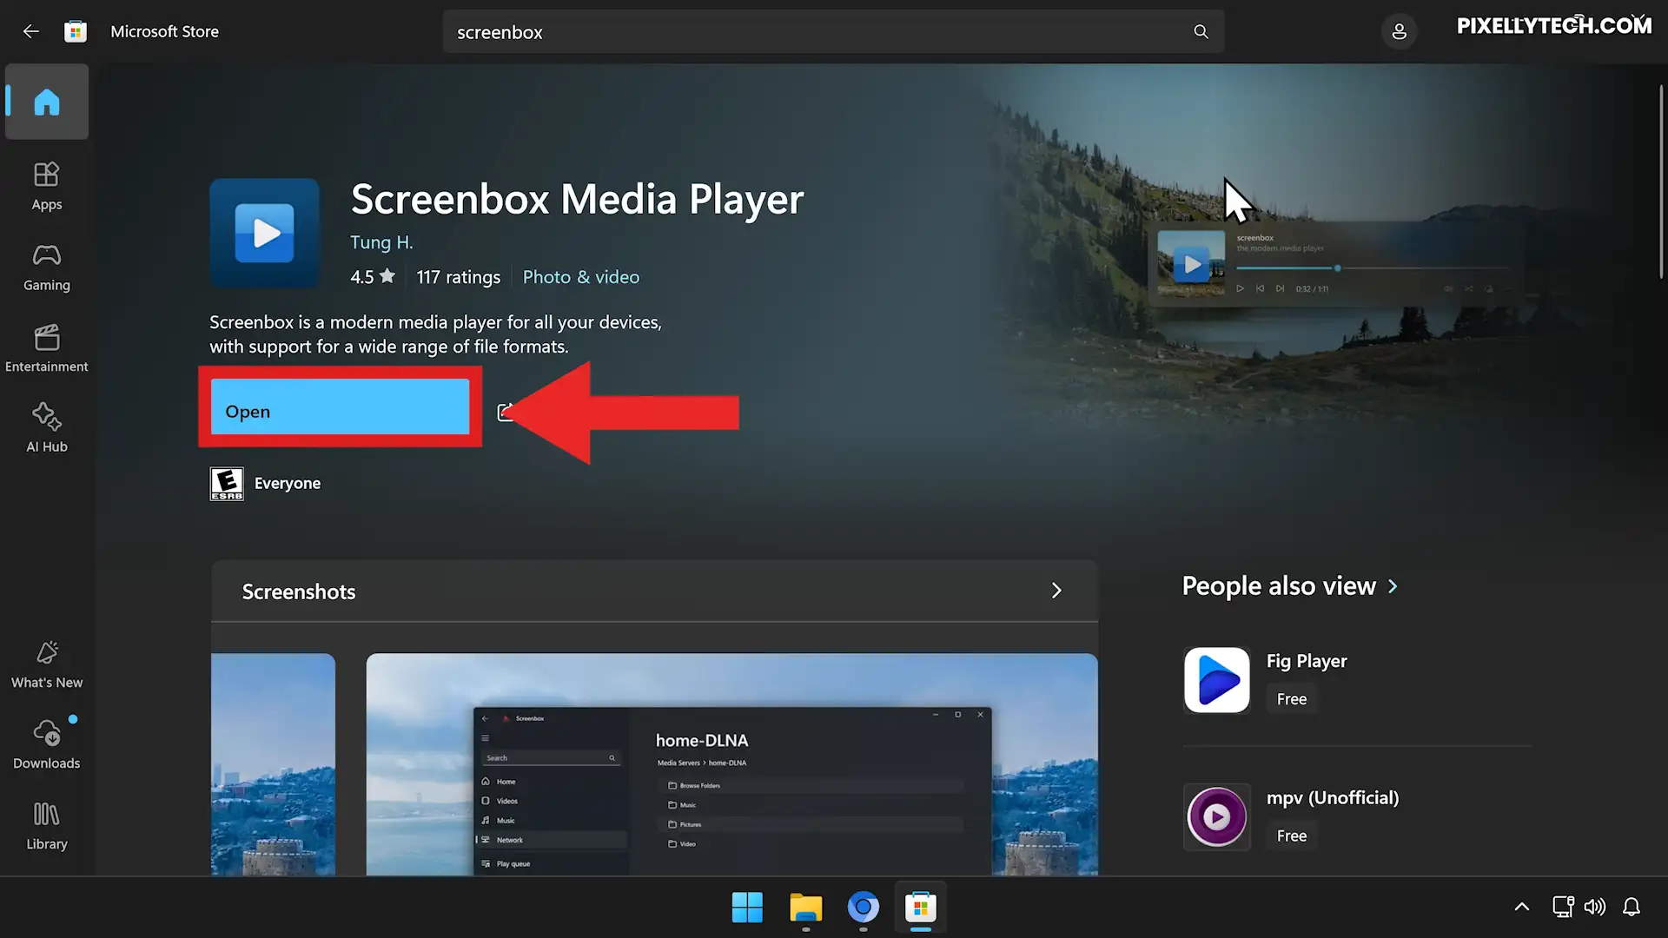Click the mpv (Unofficial) app icon
This screenshot has height=938, width=1668.
(x=1217, y=816)
